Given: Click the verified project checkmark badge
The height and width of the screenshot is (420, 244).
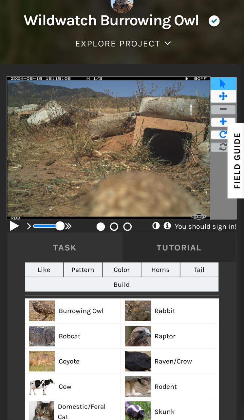Looking at the screenshot, I should click(x=214, y=21).
